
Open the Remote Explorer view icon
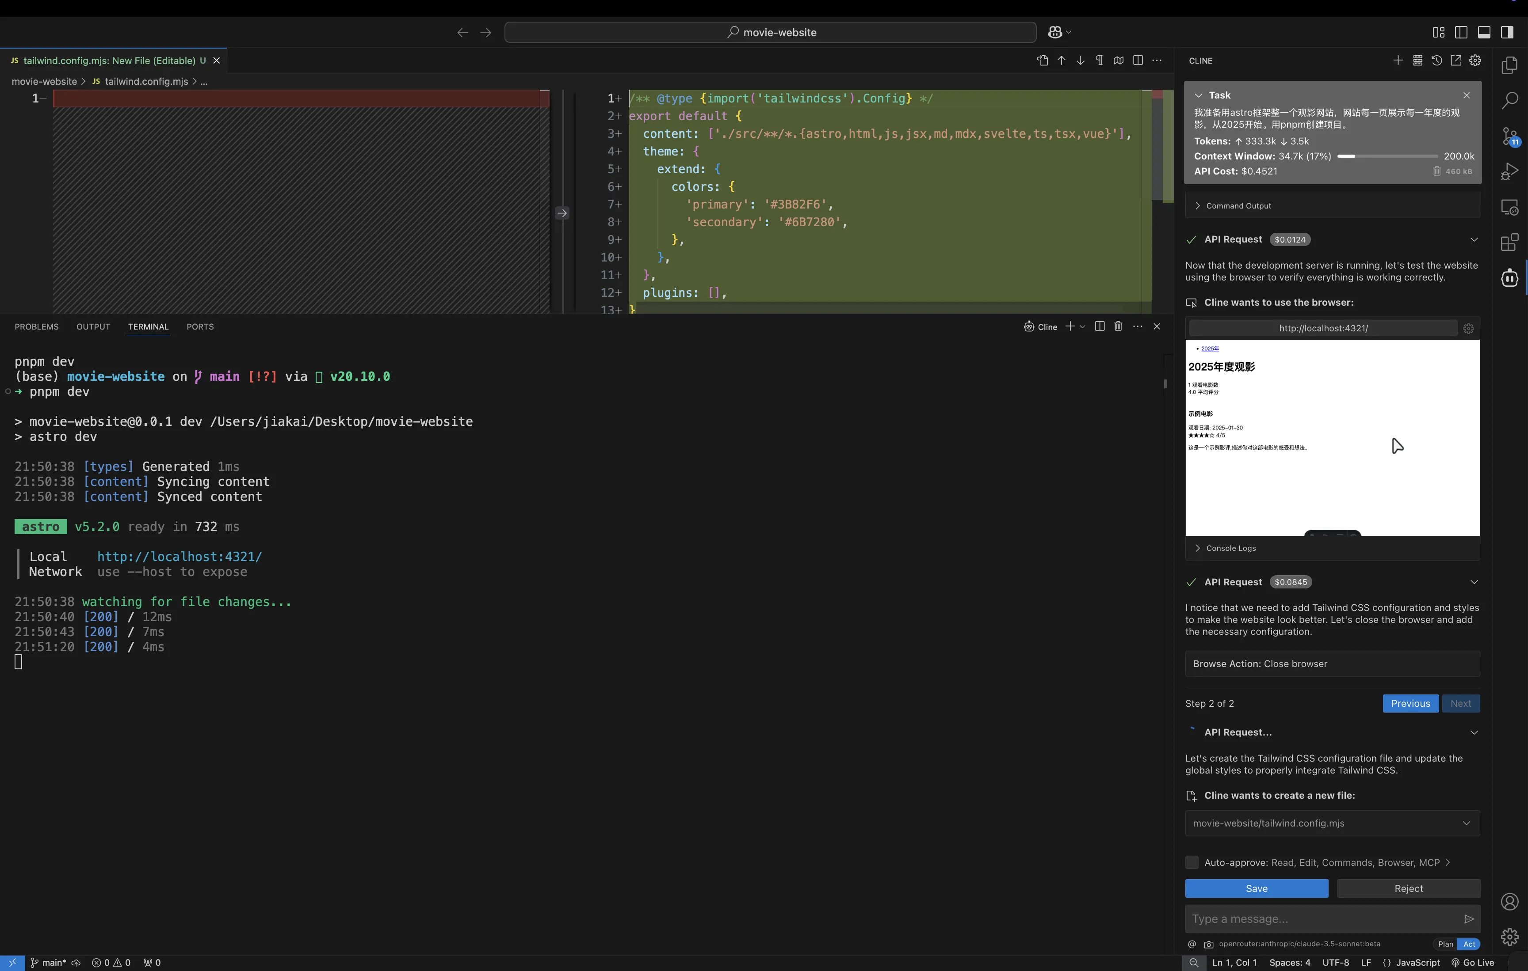[x=1509, y=207]
